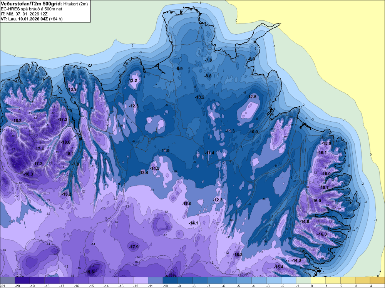385x288 pixels.
Task: Click the '-8.3' temperature value
Action: tap(251, 59)
